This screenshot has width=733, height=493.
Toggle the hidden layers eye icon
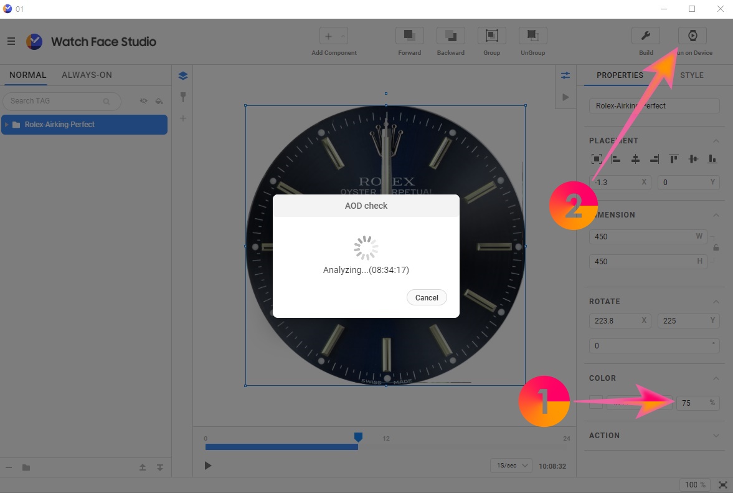(x=143, y=101)
